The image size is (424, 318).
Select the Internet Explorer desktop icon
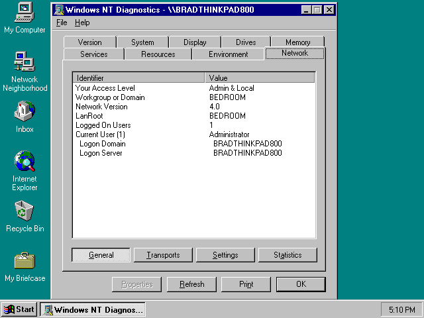point(25,171)
